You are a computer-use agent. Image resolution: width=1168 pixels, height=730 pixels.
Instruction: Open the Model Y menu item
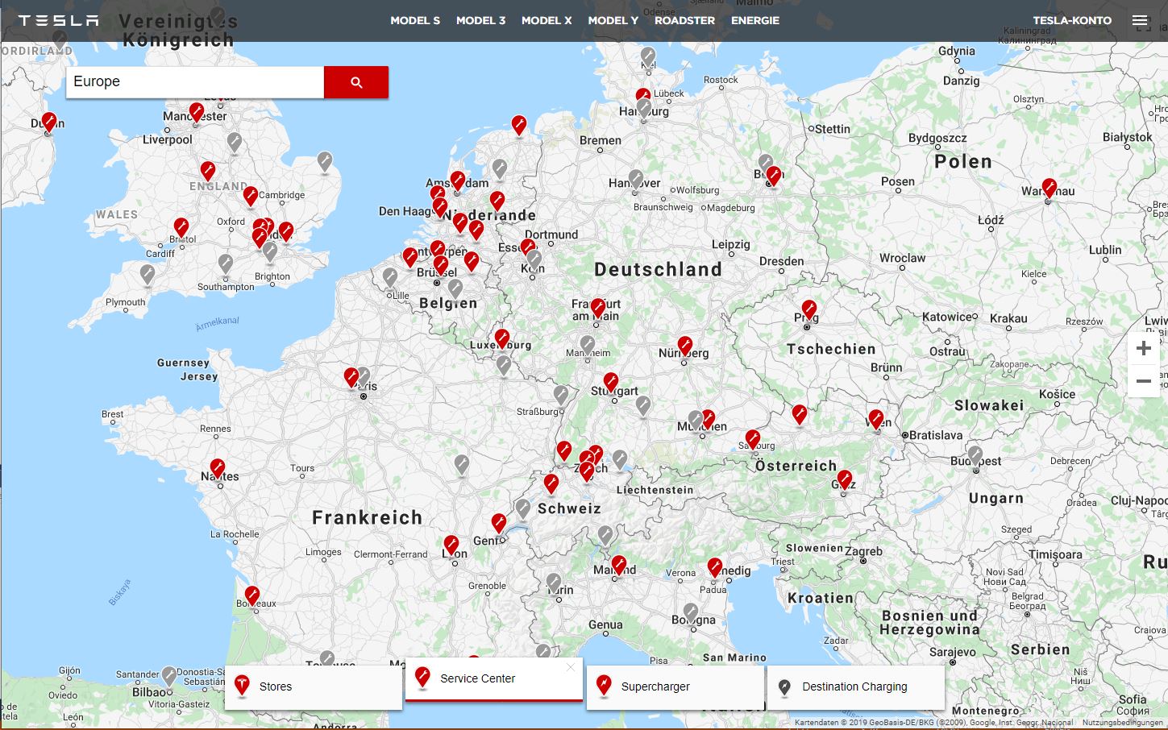coord(613,20)
